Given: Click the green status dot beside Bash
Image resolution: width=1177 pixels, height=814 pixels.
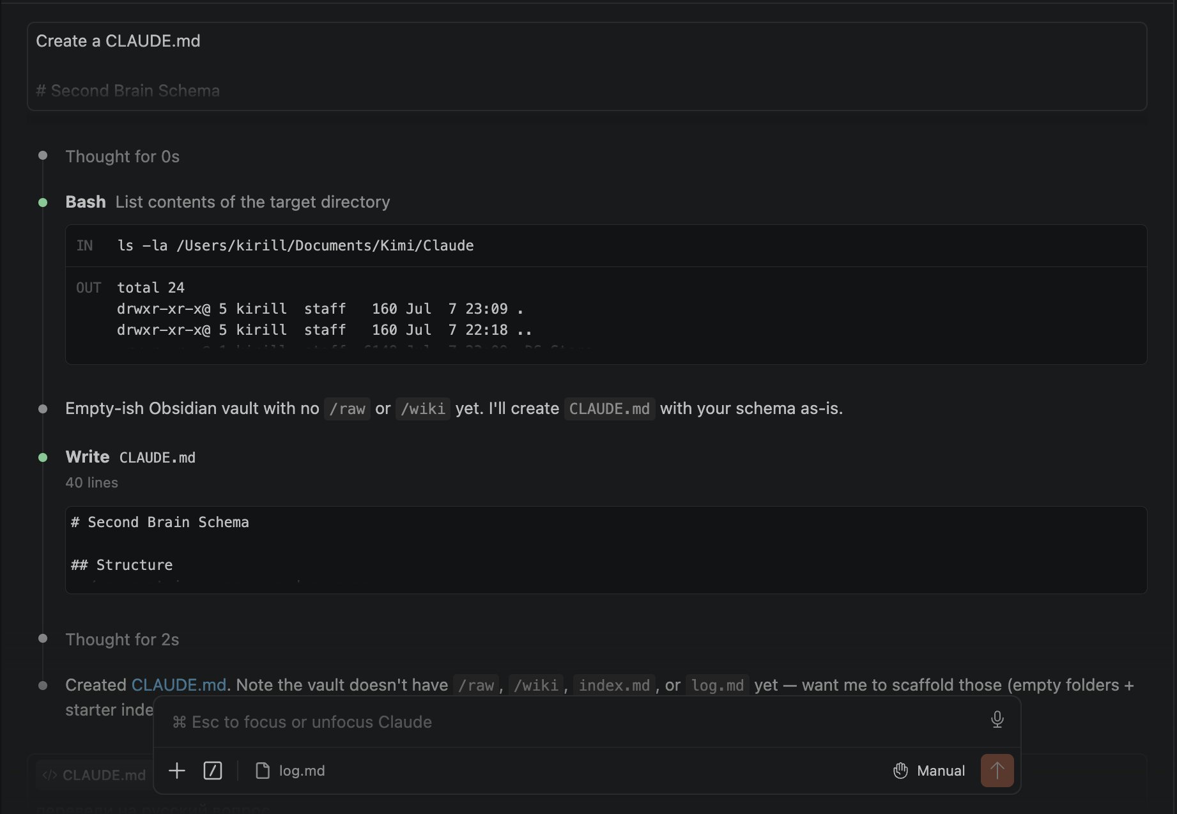Looking at the screenshot, I should (x=43, y=203).
